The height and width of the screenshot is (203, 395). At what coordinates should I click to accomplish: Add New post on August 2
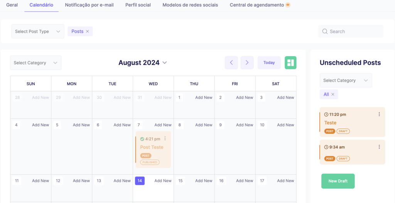(x=245, y=98)
